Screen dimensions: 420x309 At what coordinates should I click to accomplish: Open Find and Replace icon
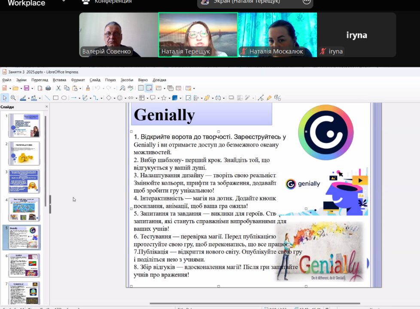pos(122,88)
